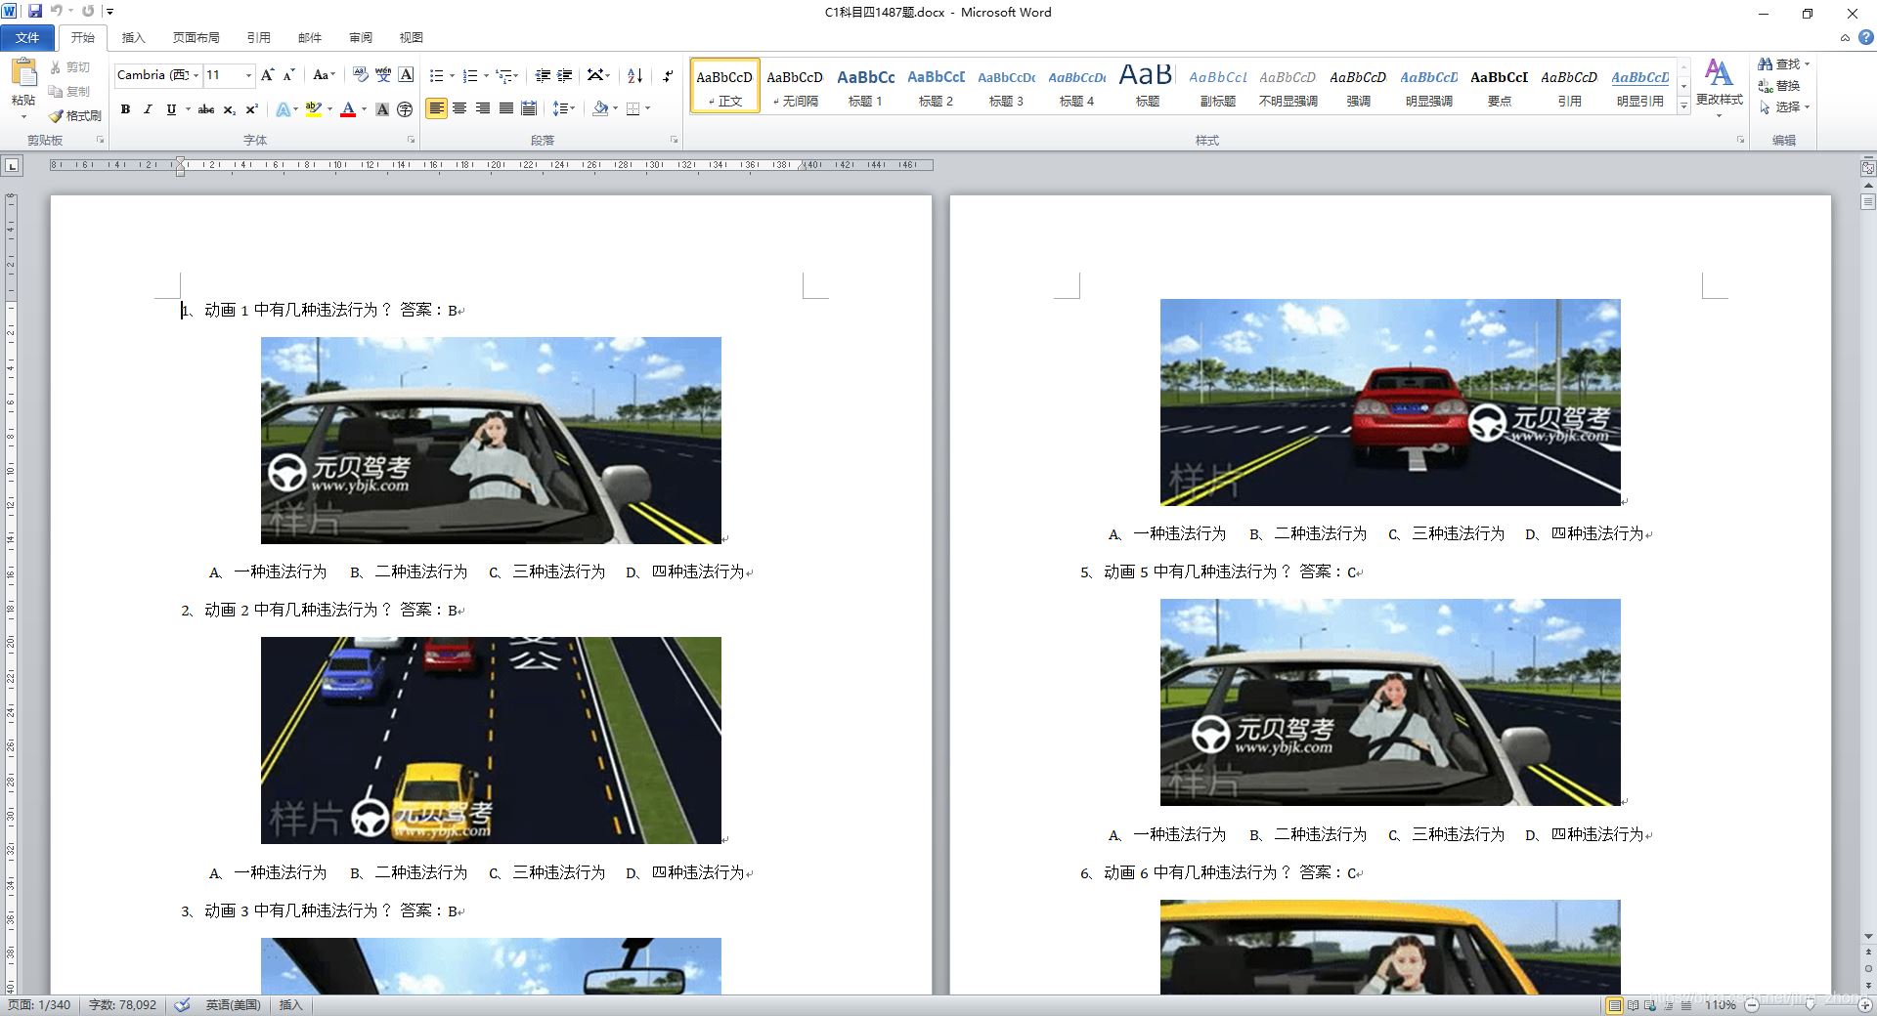Select the 标题 1 style in styles gallery

pyautogui.click(x=865, y=86)
